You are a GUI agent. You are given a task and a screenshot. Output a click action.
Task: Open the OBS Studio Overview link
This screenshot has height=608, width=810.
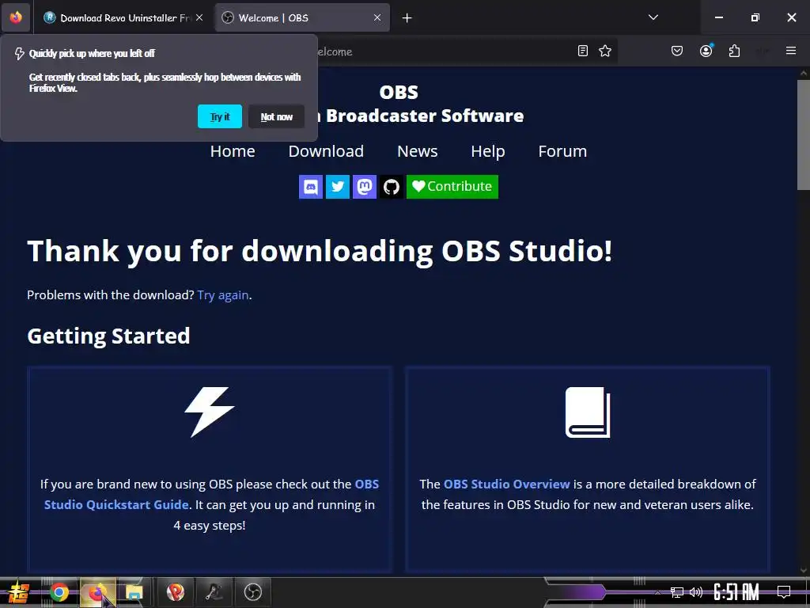pyautogui.click(x=506, y=484)
